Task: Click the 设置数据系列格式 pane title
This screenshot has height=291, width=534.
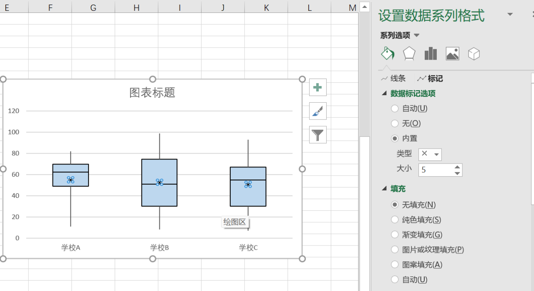Action: [431, 15]
